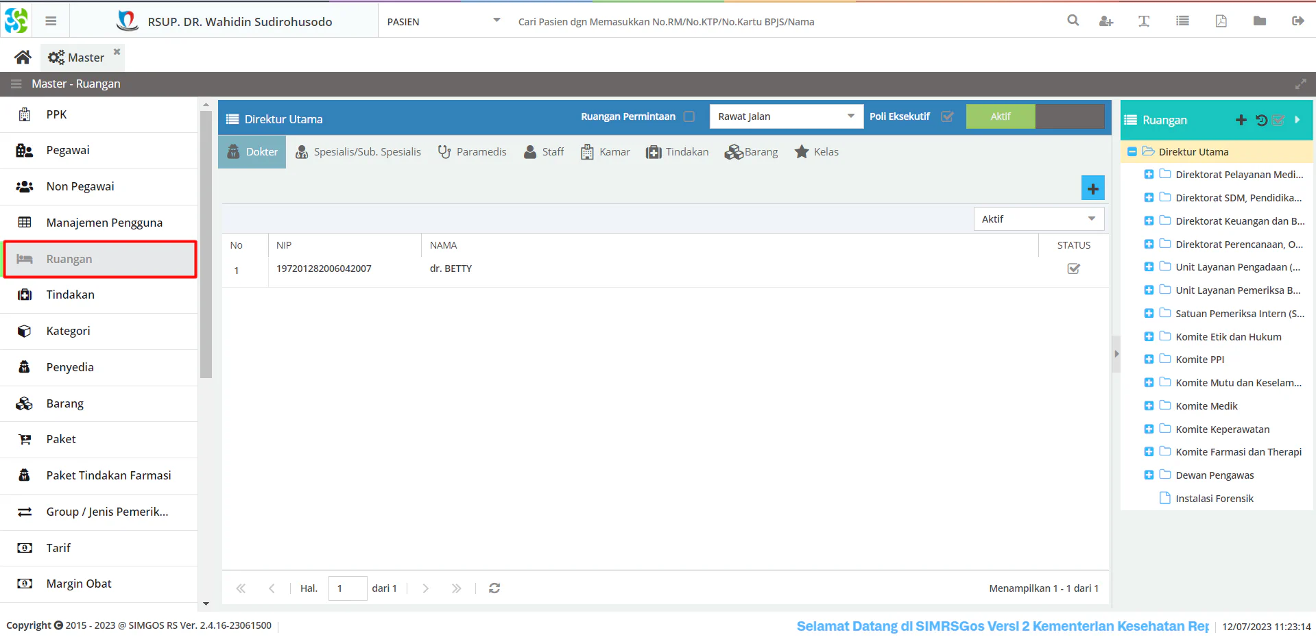Add a new room with Ruangan plus icon
1316x637 pixels.
point(1241,120)
